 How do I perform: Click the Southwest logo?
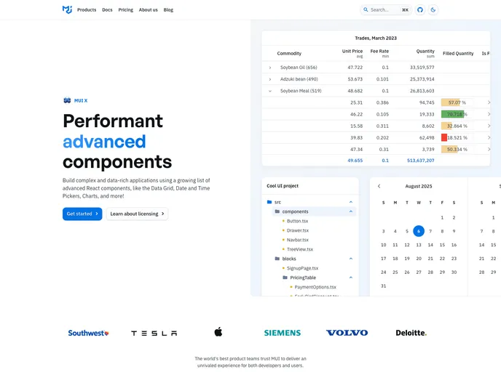click(89, 333)
